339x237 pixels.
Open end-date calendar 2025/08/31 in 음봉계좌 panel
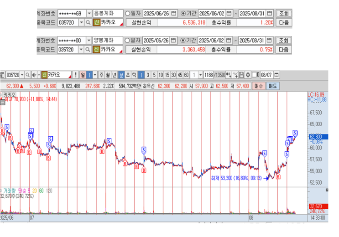tap(269, 13)
